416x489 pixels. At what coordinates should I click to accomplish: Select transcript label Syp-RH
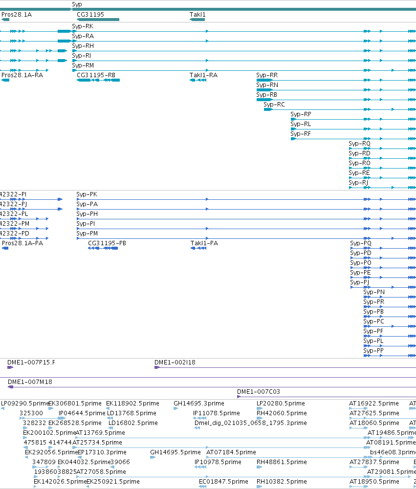tap(83, 46)
